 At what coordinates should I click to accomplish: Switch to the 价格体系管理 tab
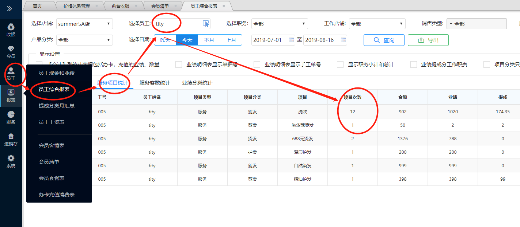point(76,6)
